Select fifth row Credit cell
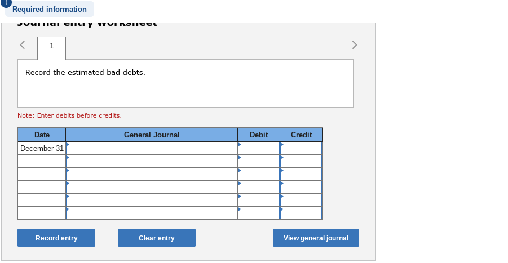This screenshot has height=263, width=508. [x=301, y=200]
